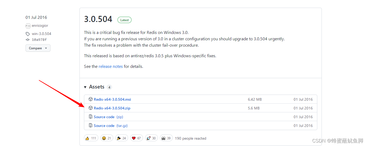React with the hooray emoji (24)
Viewport: 367px width, 146px height.
[x=121, y=138]
